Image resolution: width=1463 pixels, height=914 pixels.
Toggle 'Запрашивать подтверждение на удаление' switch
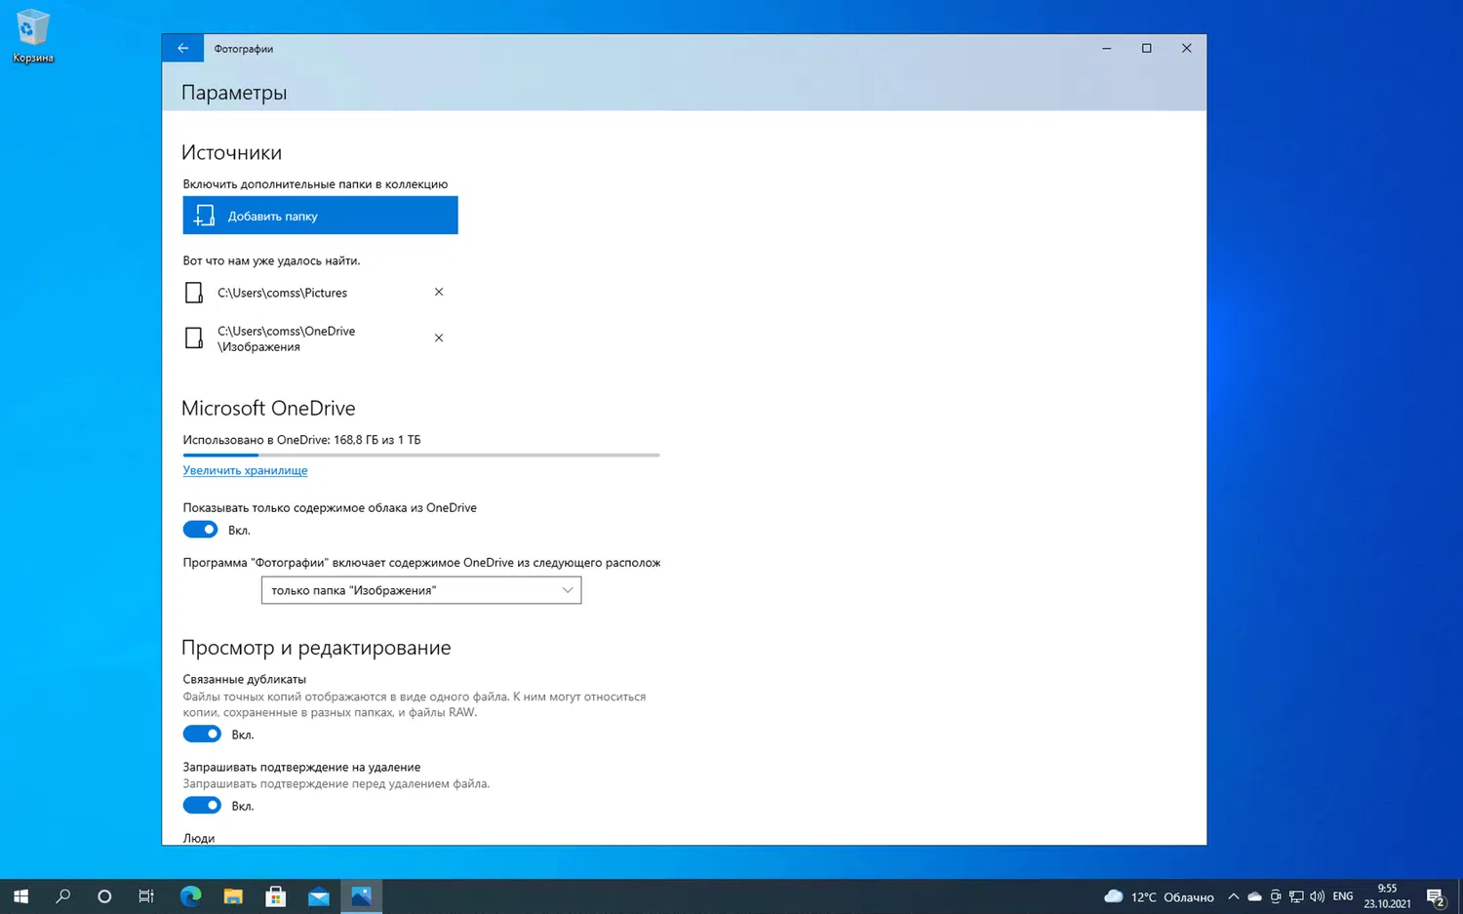coord(202,805)
